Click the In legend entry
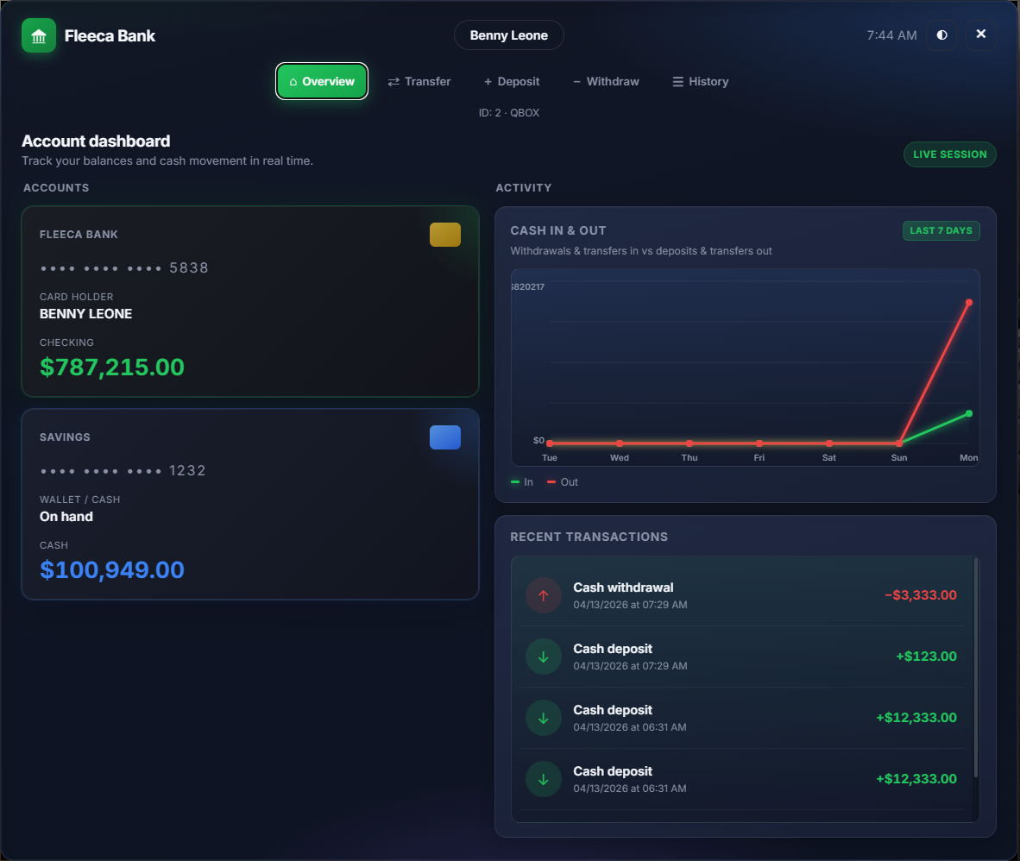1020x861 pixels. (x=522, y=482)
